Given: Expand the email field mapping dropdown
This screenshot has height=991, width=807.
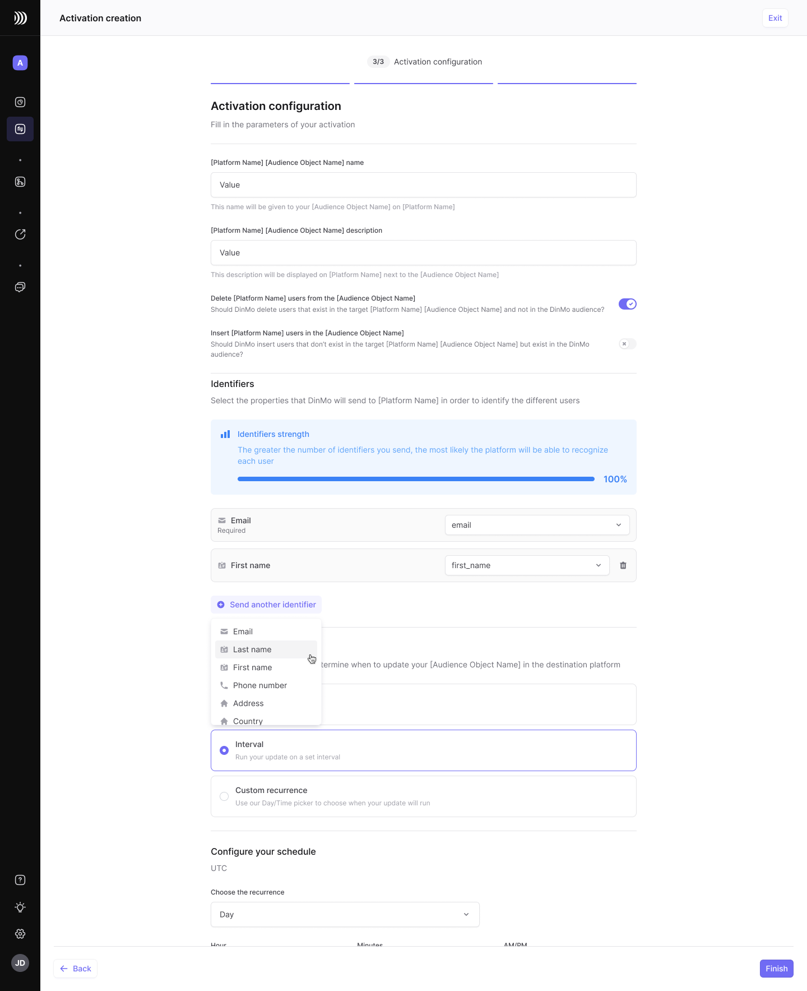Looking at the screenshot, I should [x=537, y=525].
